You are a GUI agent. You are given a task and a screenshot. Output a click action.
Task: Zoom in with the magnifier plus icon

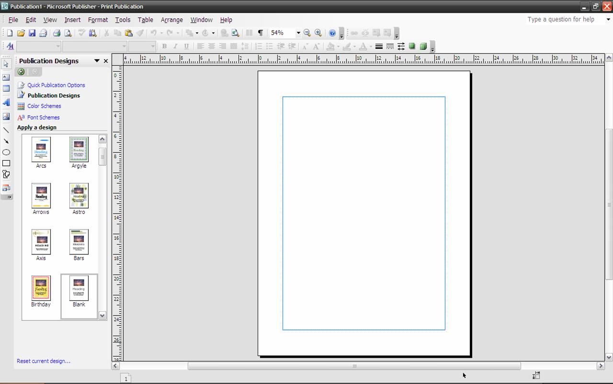coord(318,33)
